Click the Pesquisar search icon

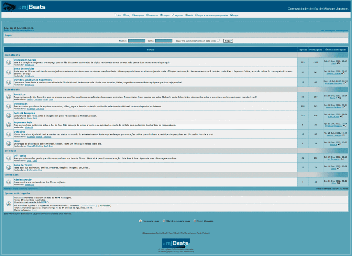[x=134, y=15]
